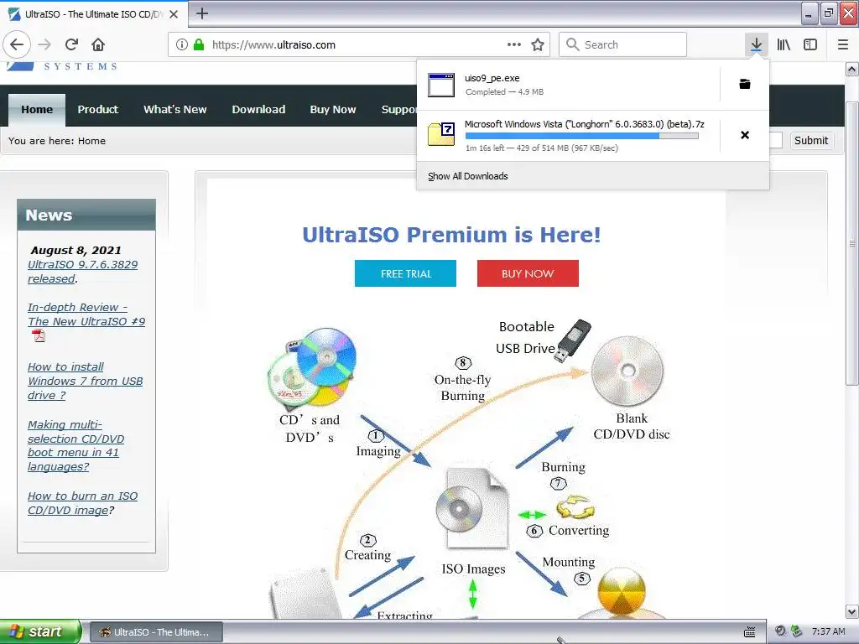859x644 pixels.
Task: Open the Support nav item
Action: [x=398, y=110]
